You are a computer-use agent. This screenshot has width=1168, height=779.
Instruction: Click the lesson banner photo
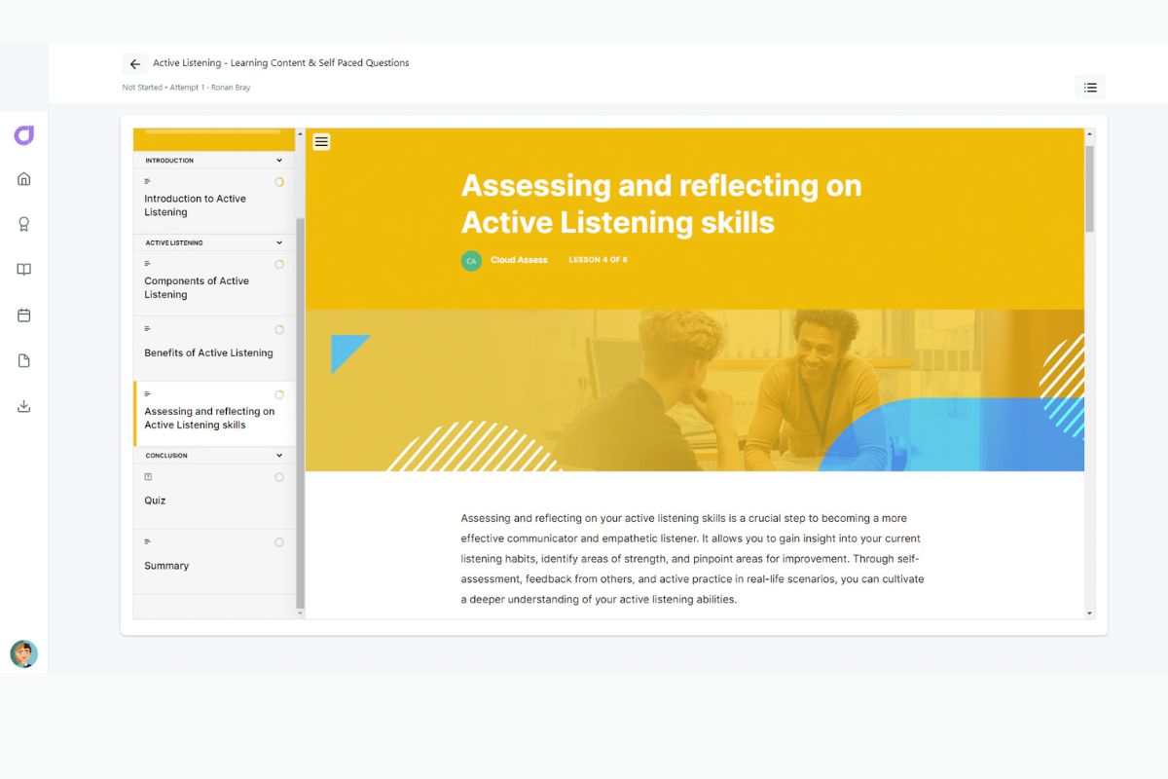pyautogui.click(x=695, y=390)
